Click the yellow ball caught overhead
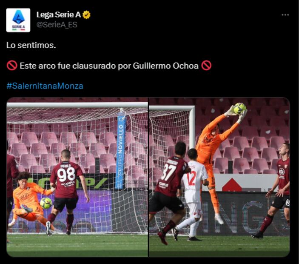This screenshot has width=299, height=264. [240, 109]
